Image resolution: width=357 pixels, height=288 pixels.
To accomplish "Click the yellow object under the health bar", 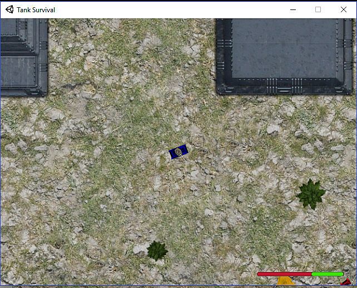I will click(x=286, y=281).
